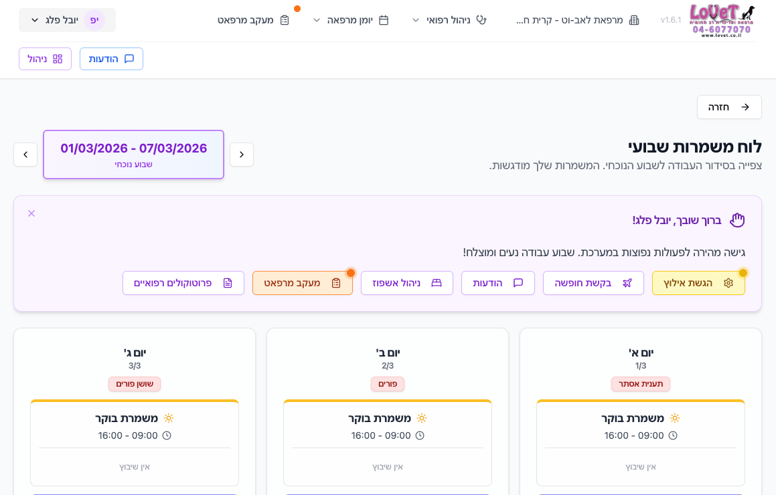The height and width of the screenshot is (495, 776).
Task: Click the calendar icon beside יומן מרפאה
Action: pos(383,20)
